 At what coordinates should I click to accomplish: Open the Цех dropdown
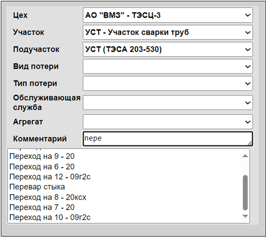tap(167, 15)
